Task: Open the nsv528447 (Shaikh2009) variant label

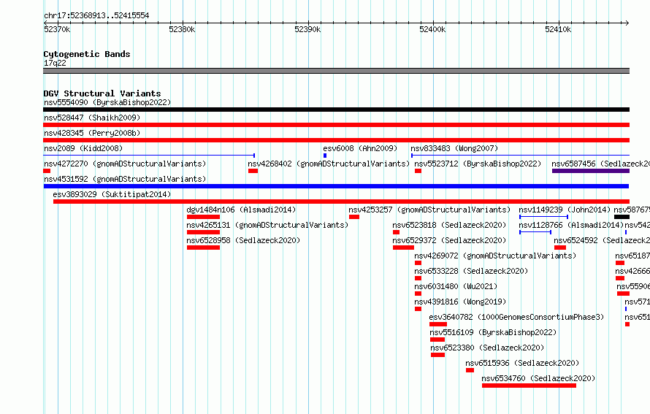Action: click(92, 118)
